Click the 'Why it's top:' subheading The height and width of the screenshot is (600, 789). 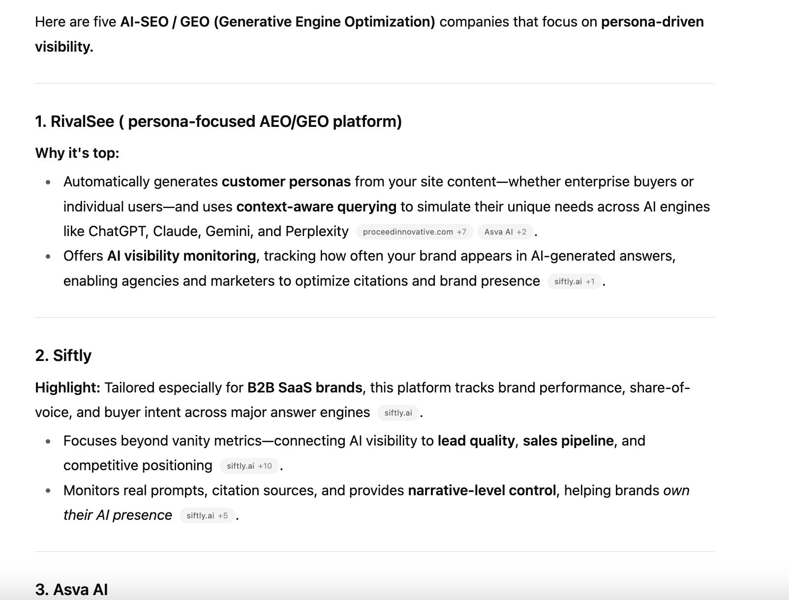coord(77,153)
